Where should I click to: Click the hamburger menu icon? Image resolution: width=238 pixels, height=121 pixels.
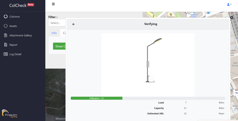[x=53, y=4]
